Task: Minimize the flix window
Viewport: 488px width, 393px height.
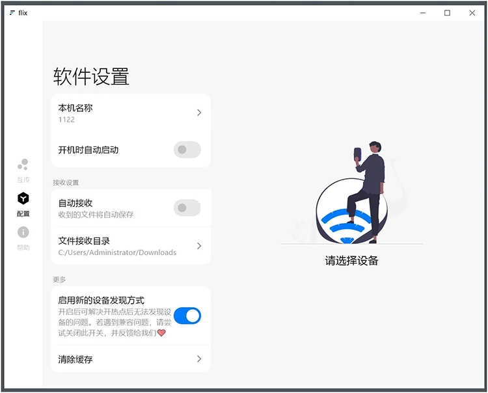Action: tap(422, 13)
